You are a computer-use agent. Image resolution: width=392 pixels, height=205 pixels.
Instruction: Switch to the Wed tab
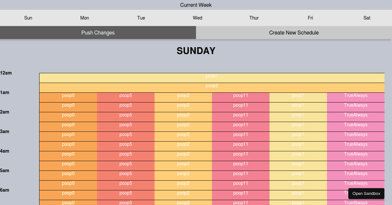197,18
